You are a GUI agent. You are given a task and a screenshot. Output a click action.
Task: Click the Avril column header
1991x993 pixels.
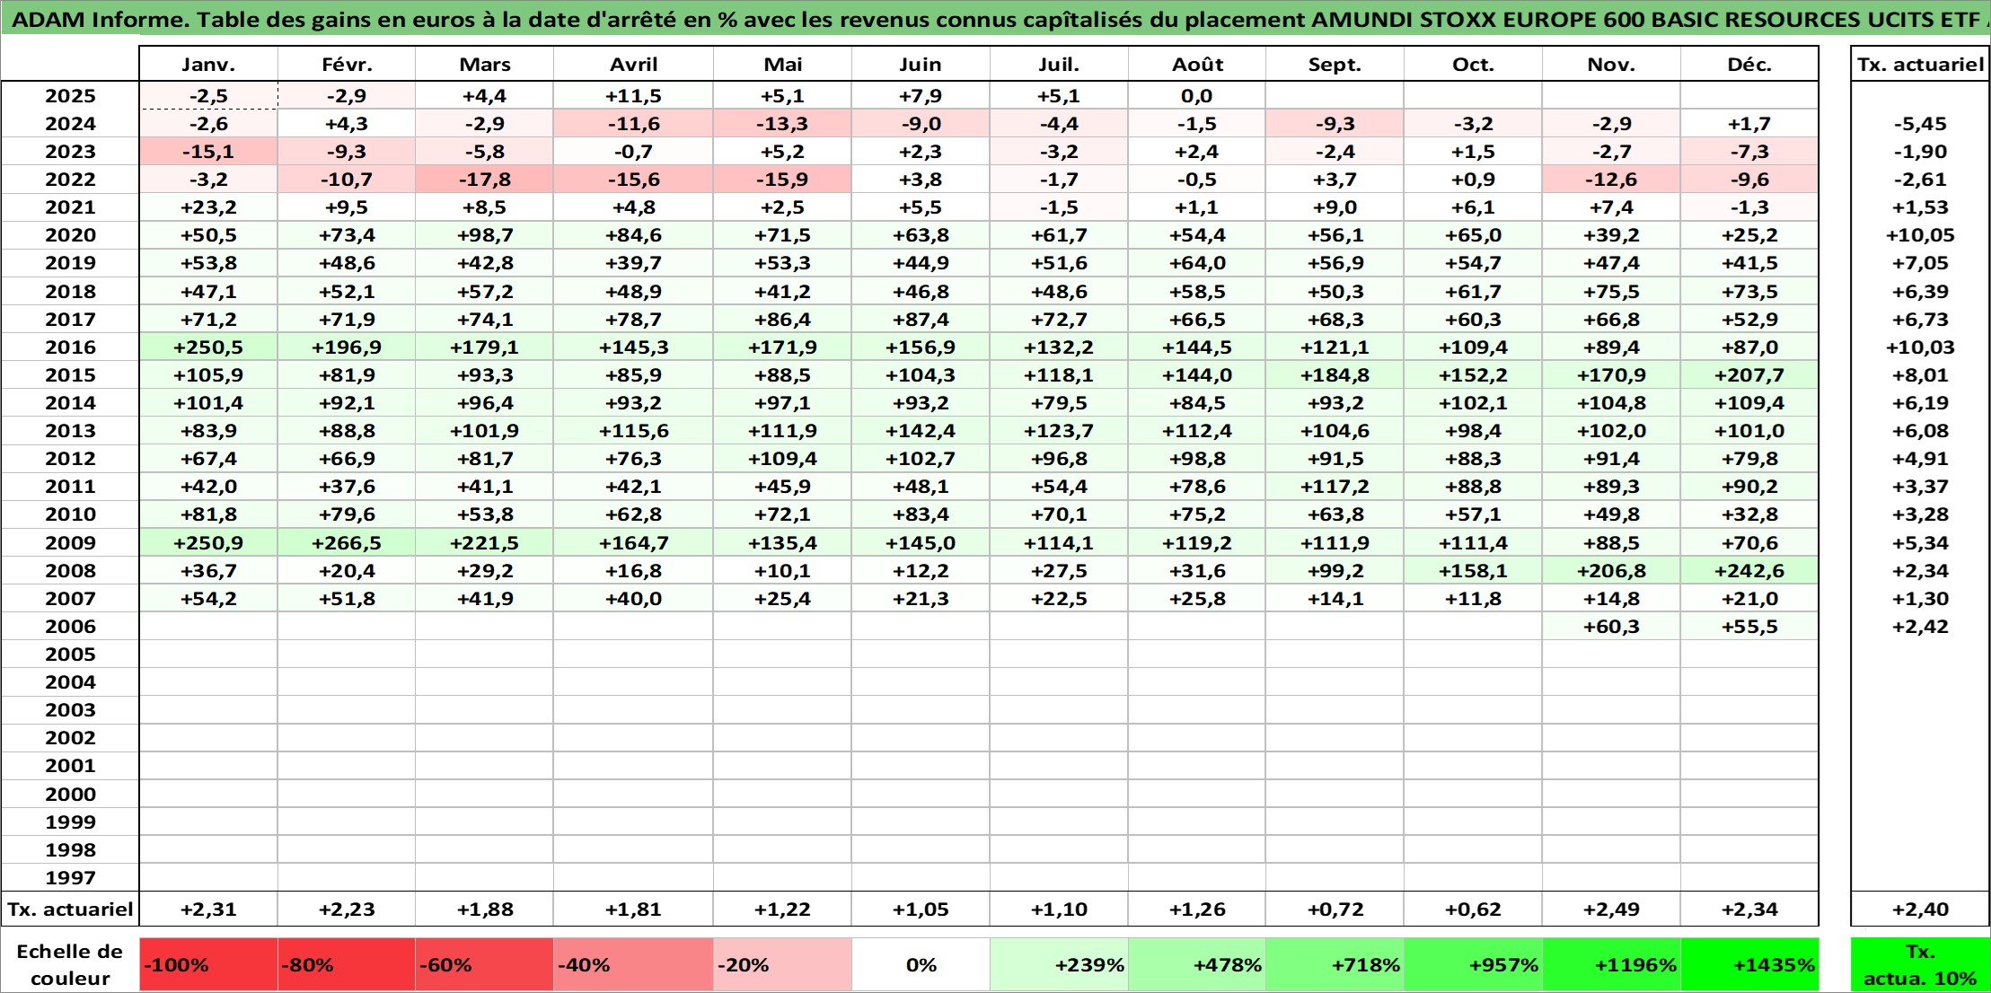(634, 65)
